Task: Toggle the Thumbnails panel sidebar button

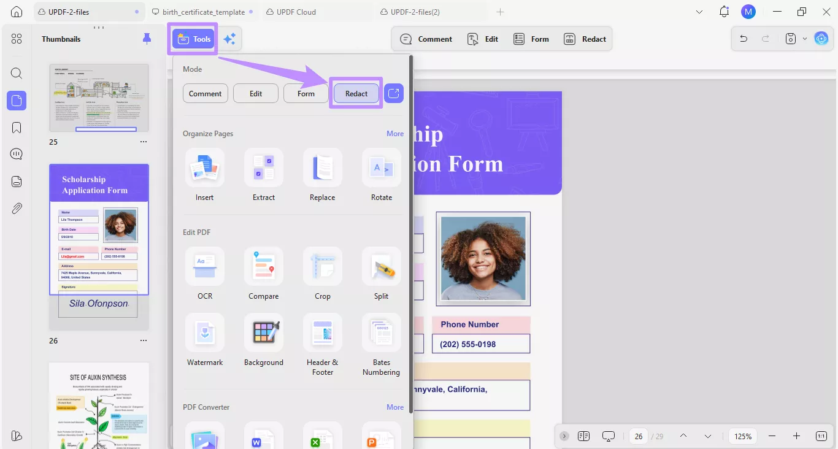Action: pyautogui.click(x=17, y=101)
